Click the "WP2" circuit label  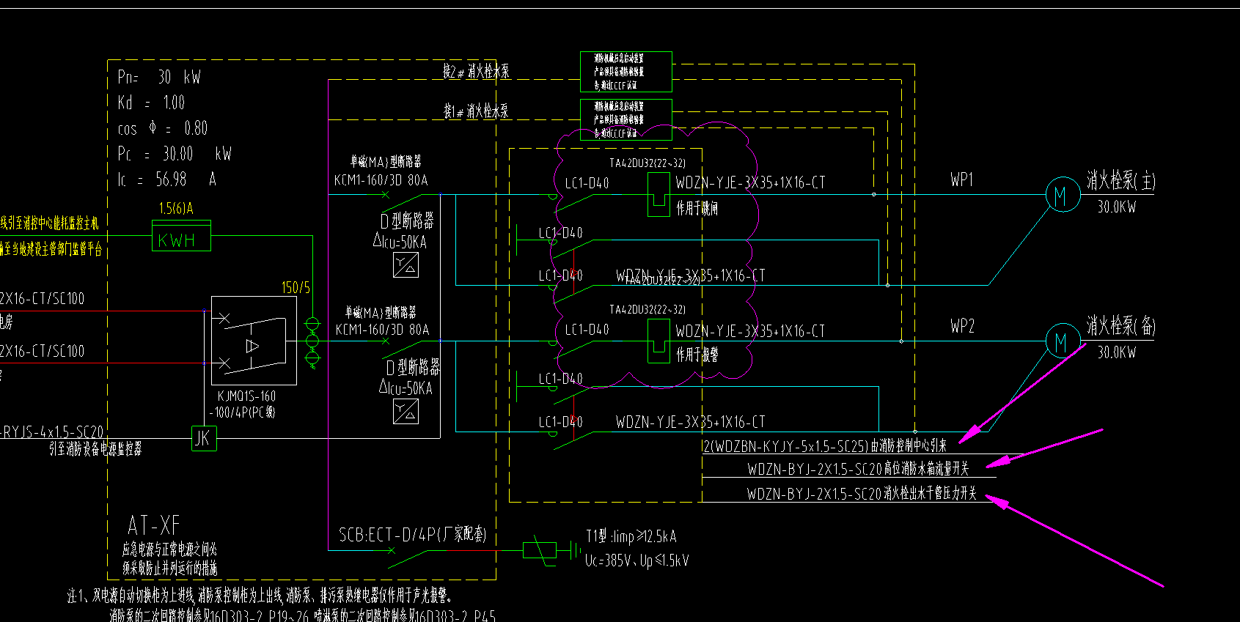click(x=962, y=327)
